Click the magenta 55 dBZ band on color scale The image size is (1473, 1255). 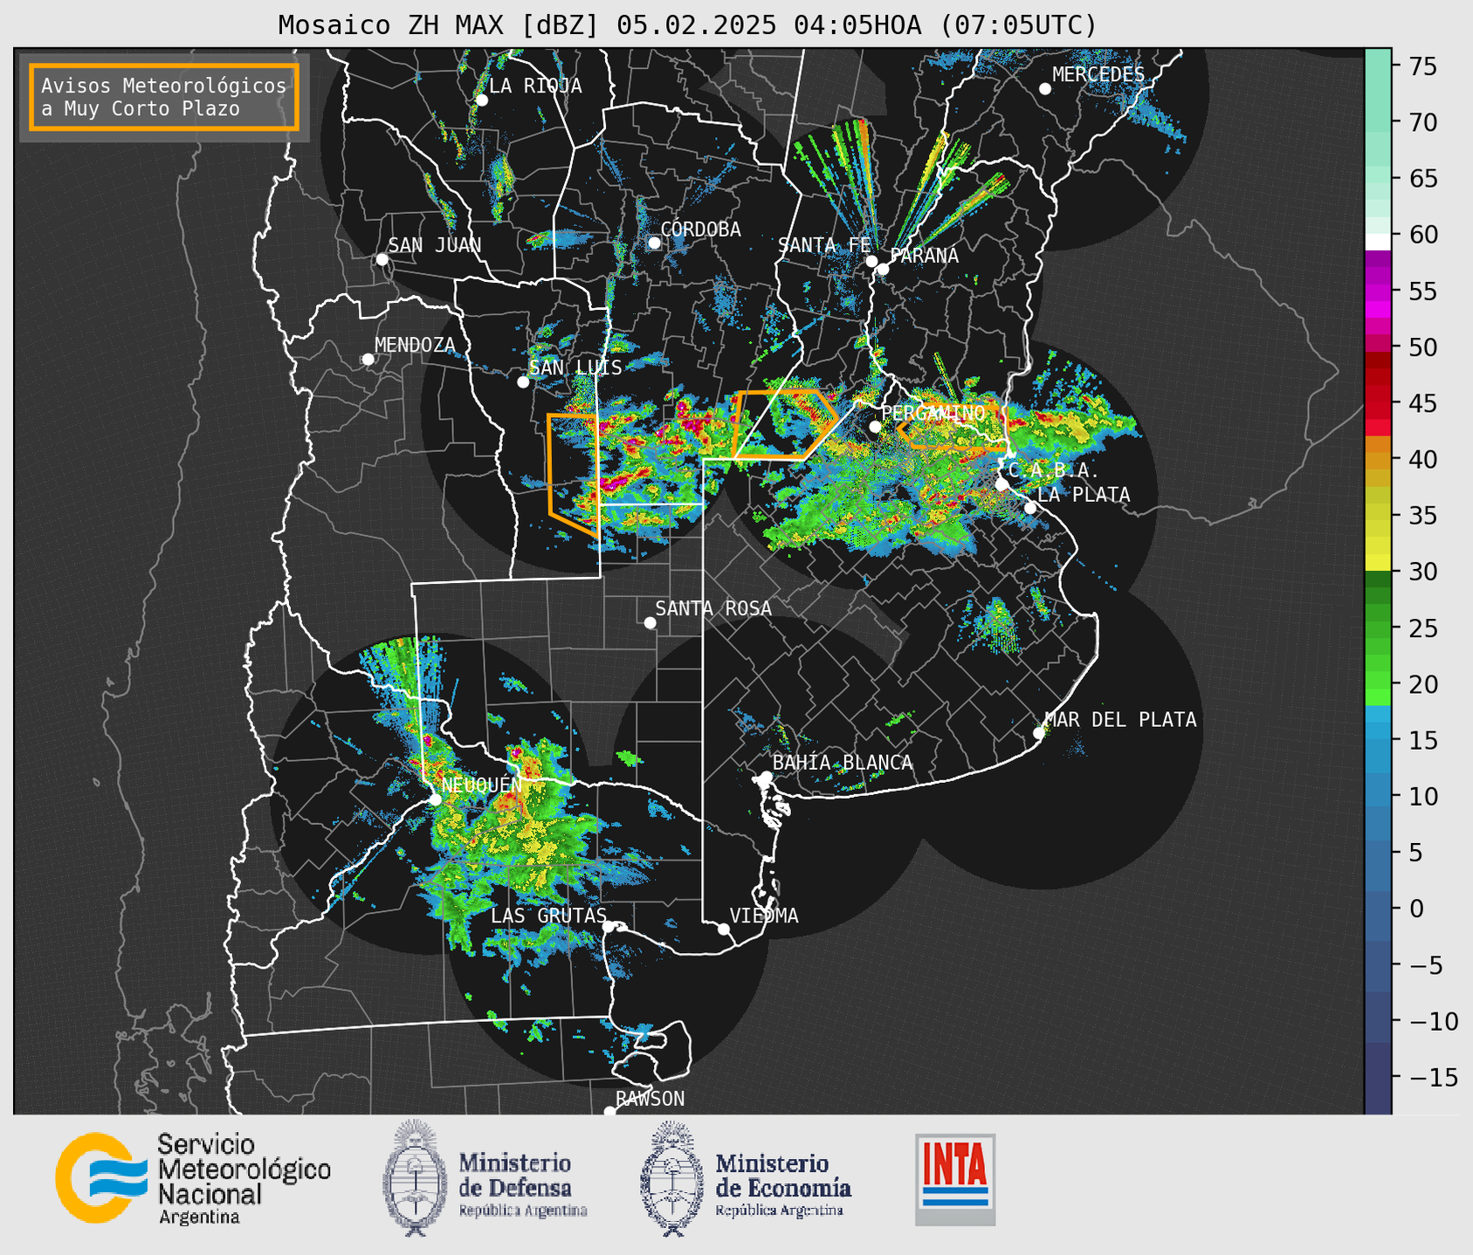click(1378, 292)
